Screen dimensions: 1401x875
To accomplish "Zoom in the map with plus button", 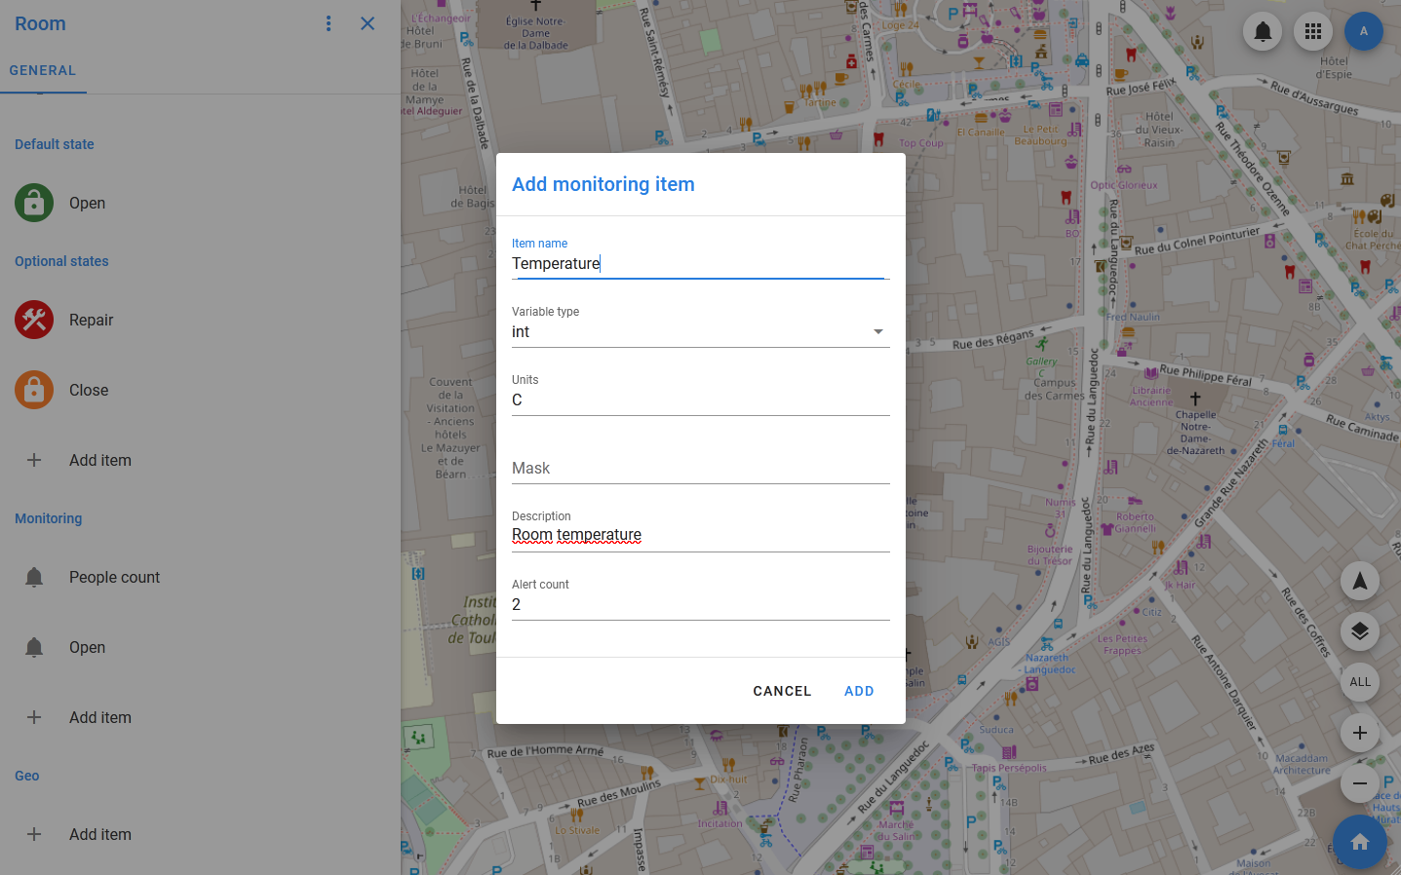I will [1359, 733].
